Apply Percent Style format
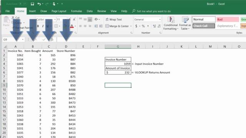Screen dimensions: 246x138 [x=143, y=26]
